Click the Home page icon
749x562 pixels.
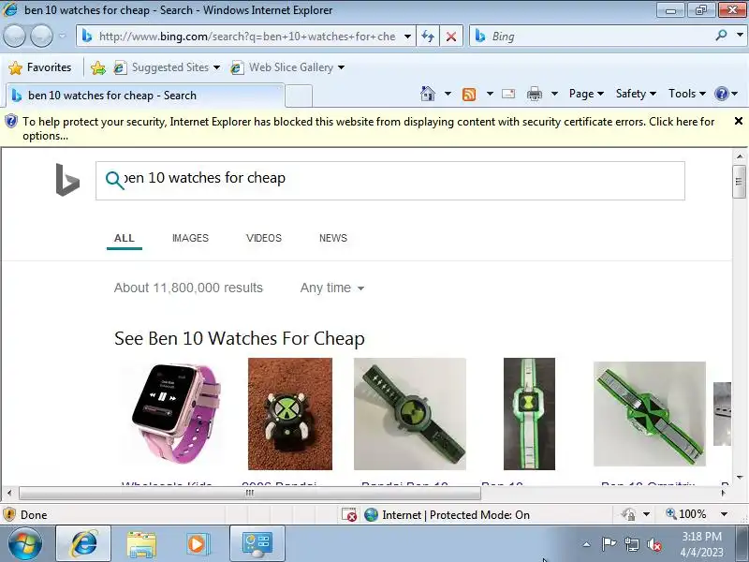point(428,94)
